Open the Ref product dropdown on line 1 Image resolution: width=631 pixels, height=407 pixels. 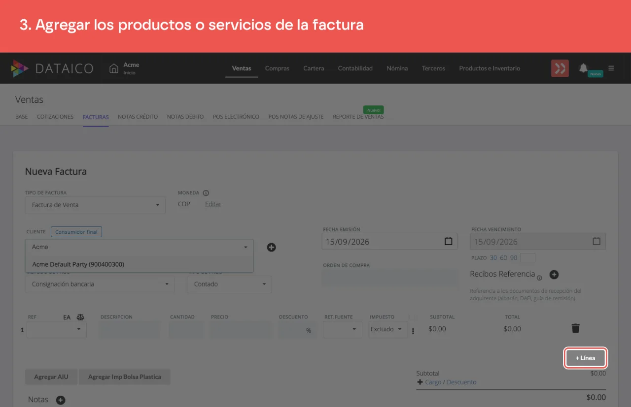[x=57, y=329]
